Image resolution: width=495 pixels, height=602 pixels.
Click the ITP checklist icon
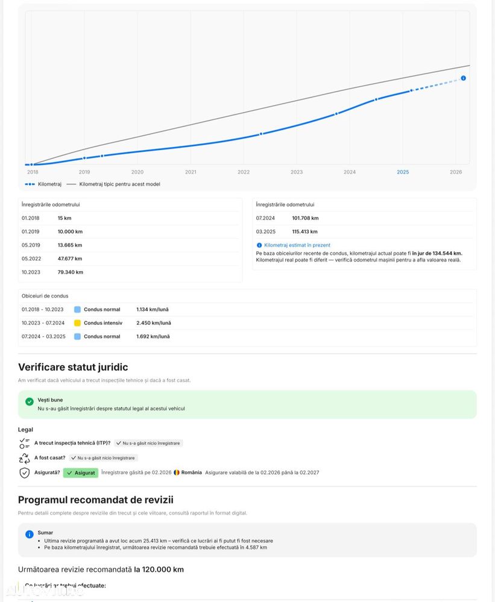click(24, 443)
